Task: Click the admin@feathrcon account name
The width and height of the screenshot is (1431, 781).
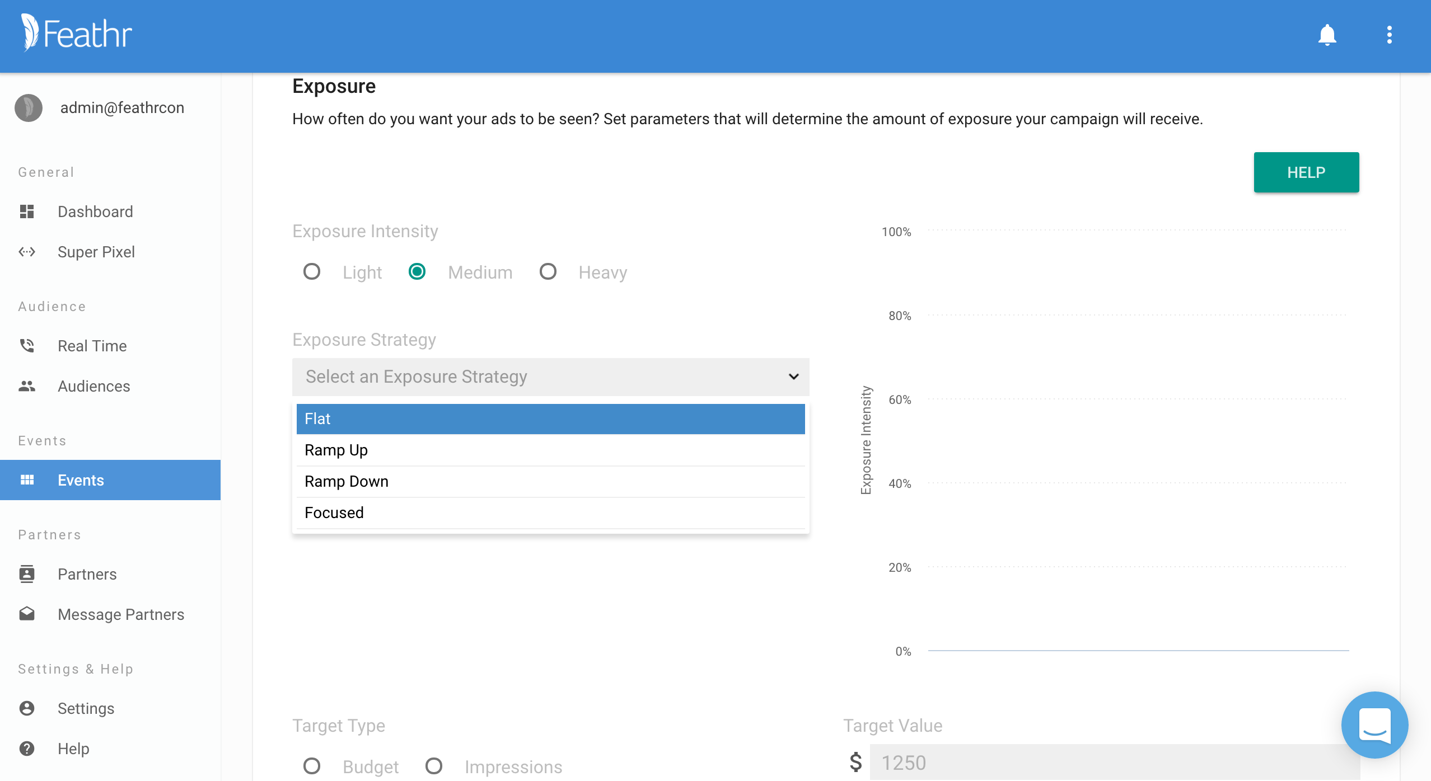Action: [122, 107]
